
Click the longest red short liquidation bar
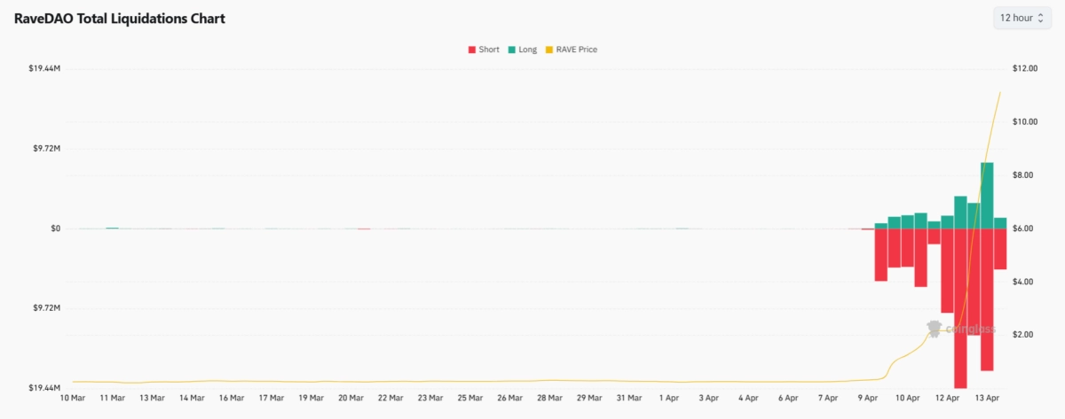960,308
